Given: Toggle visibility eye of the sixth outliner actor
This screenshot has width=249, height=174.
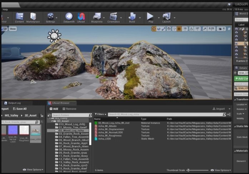Looking at the screenshot, I should point(236,47).
